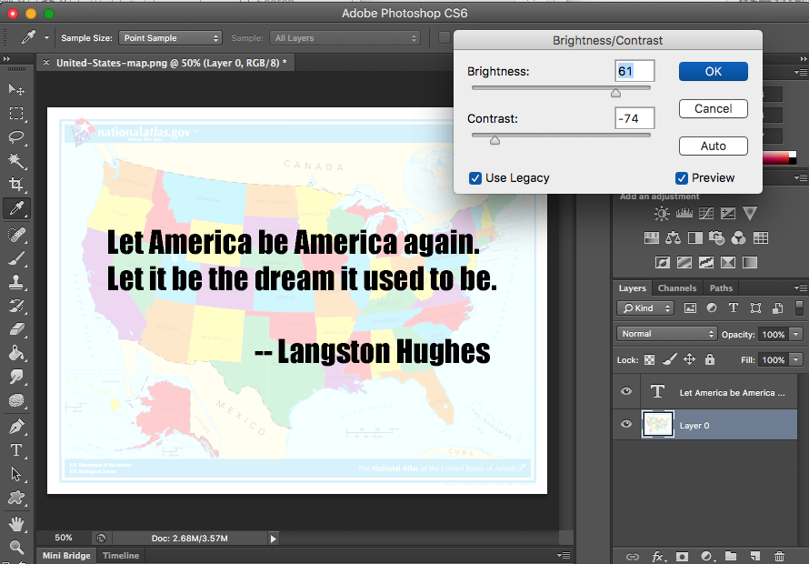Click the Contrast slider handle
Screen dimensions: 809x564
pyautogui.click(x=494, y=140)
